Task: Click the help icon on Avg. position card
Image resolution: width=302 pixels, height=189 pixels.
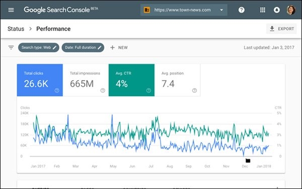Action: click(194, 90)
